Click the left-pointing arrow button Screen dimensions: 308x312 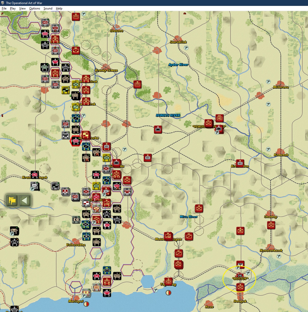point(25,200)
